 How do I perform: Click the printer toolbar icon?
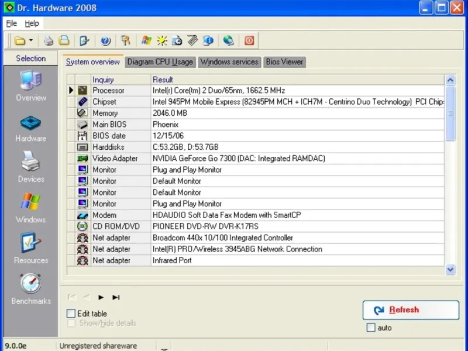coord(49,40)
